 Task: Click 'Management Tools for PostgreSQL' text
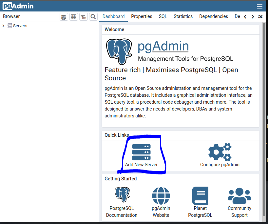pyautogui.click(x=186, y=59)
